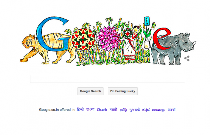Open the తెలుగు language link
The height and width of the screenshot is (135, 210).
pyautogui.click(x=102, y=110)
